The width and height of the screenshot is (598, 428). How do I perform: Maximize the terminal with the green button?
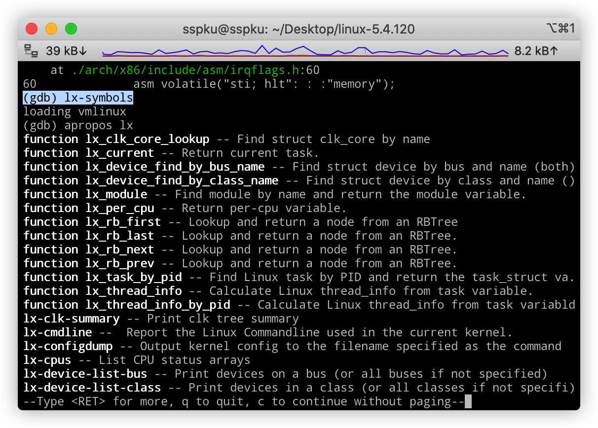(x=71, y=29)
